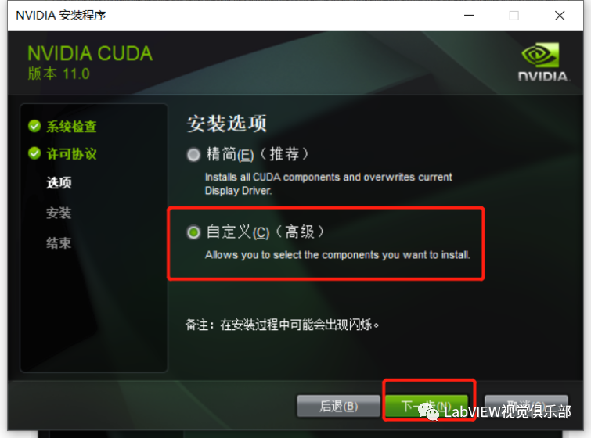This screenshot has height=438, width=591.
Task: Select the 选项 step in sidebar
Action: [59, 183]
